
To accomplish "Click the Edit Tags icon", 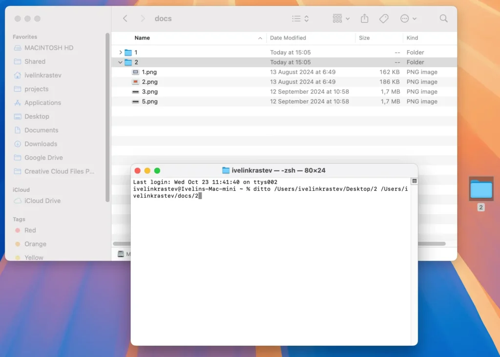I will (x=384, y=19).
